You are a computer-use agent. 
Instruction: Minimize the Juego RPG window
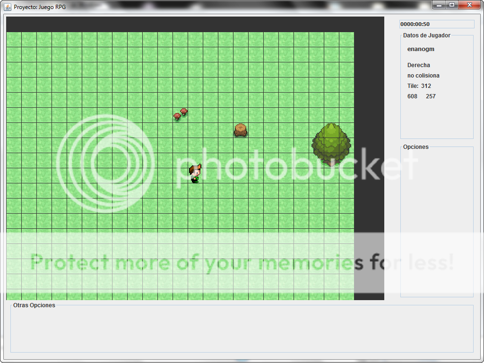(440, 5)
